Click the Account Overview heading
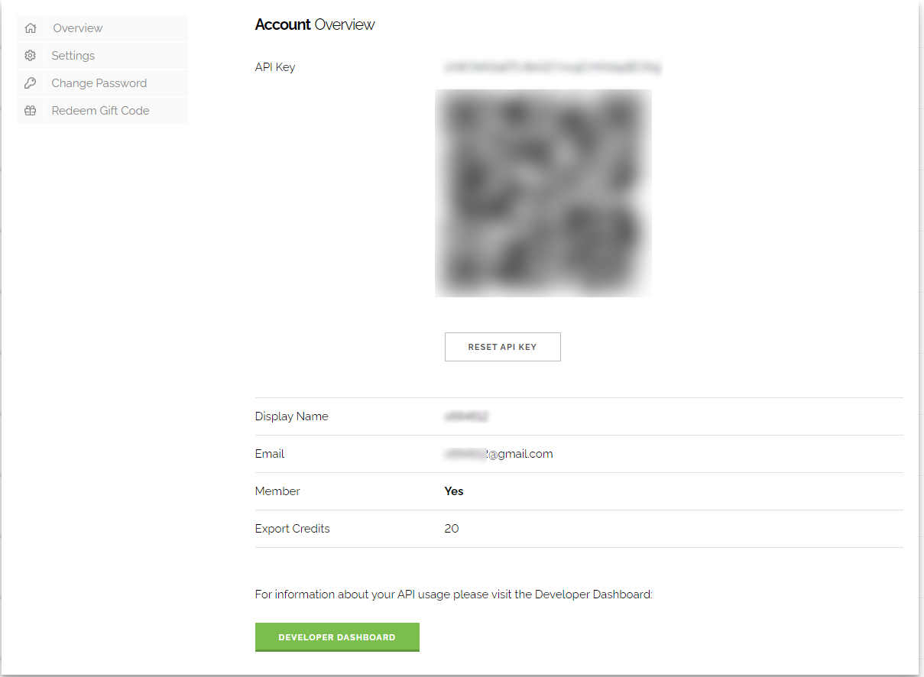924x677 pixels. point(315,24)
